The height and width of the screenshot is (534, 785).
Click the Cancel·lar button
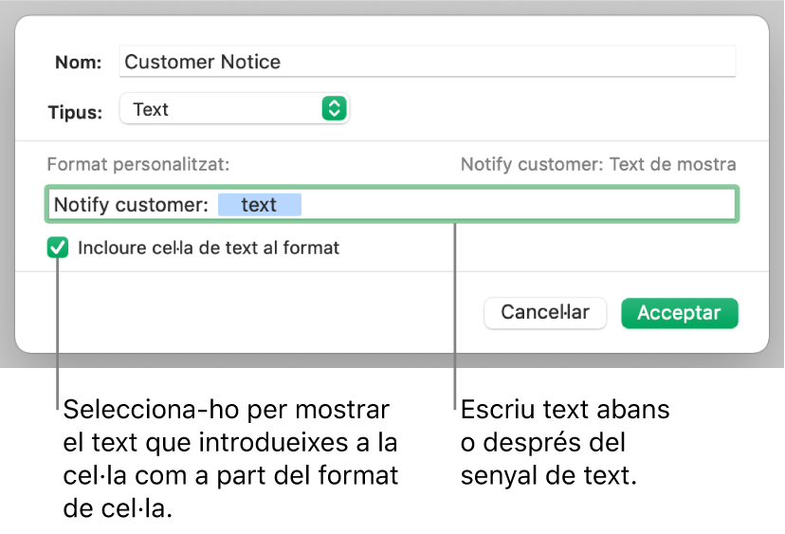(545, 313)
